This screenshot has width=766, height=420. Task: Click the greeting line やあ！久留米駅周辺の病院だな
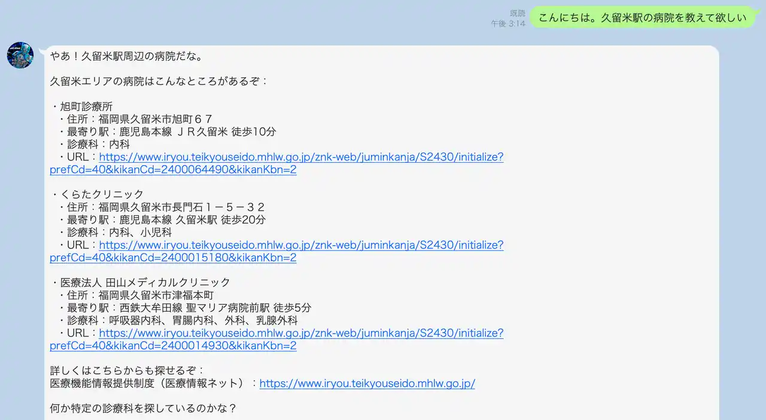click(126, 57)
